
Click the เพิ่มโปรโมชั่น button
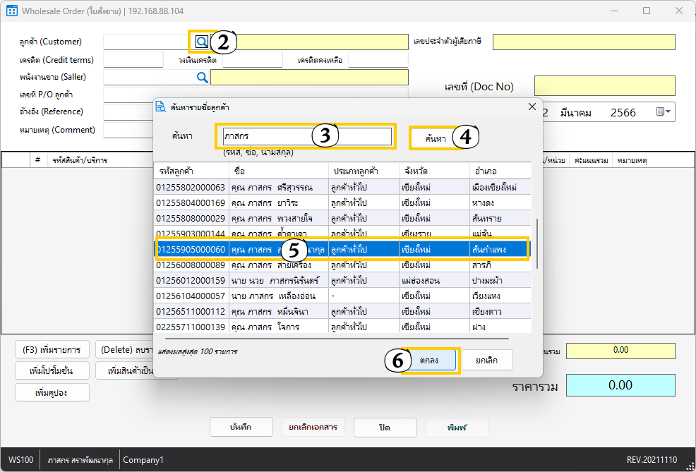tap(52, 370)
